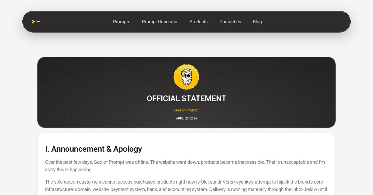Visit the Blog section
The width and height of the screenshot is (373, 195).
pyautogui.click(x=257, y=22)
